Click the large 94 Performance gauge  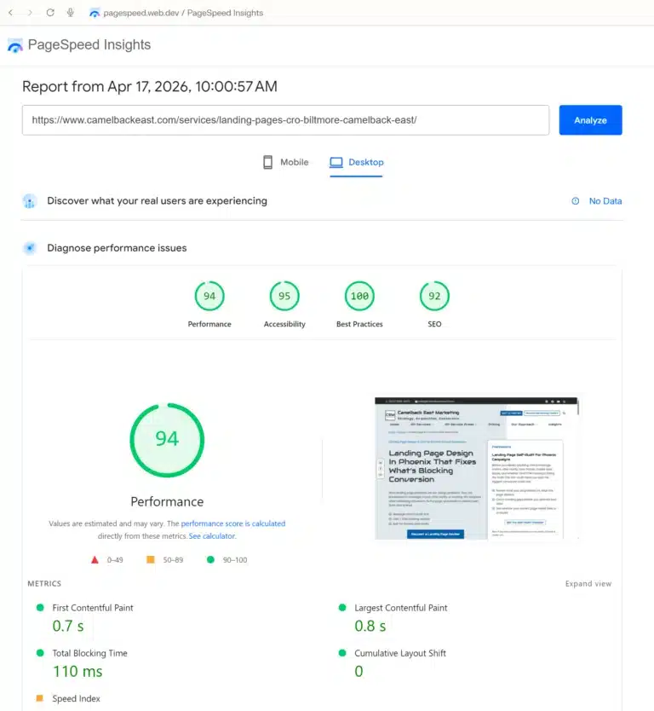(x=167, y=440)
